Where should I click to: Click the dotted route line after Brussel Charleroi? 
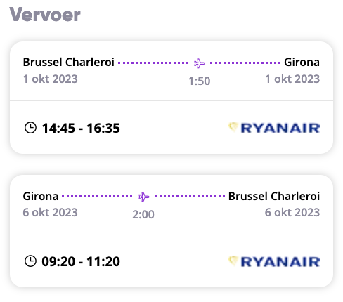[x=153, y=63]
